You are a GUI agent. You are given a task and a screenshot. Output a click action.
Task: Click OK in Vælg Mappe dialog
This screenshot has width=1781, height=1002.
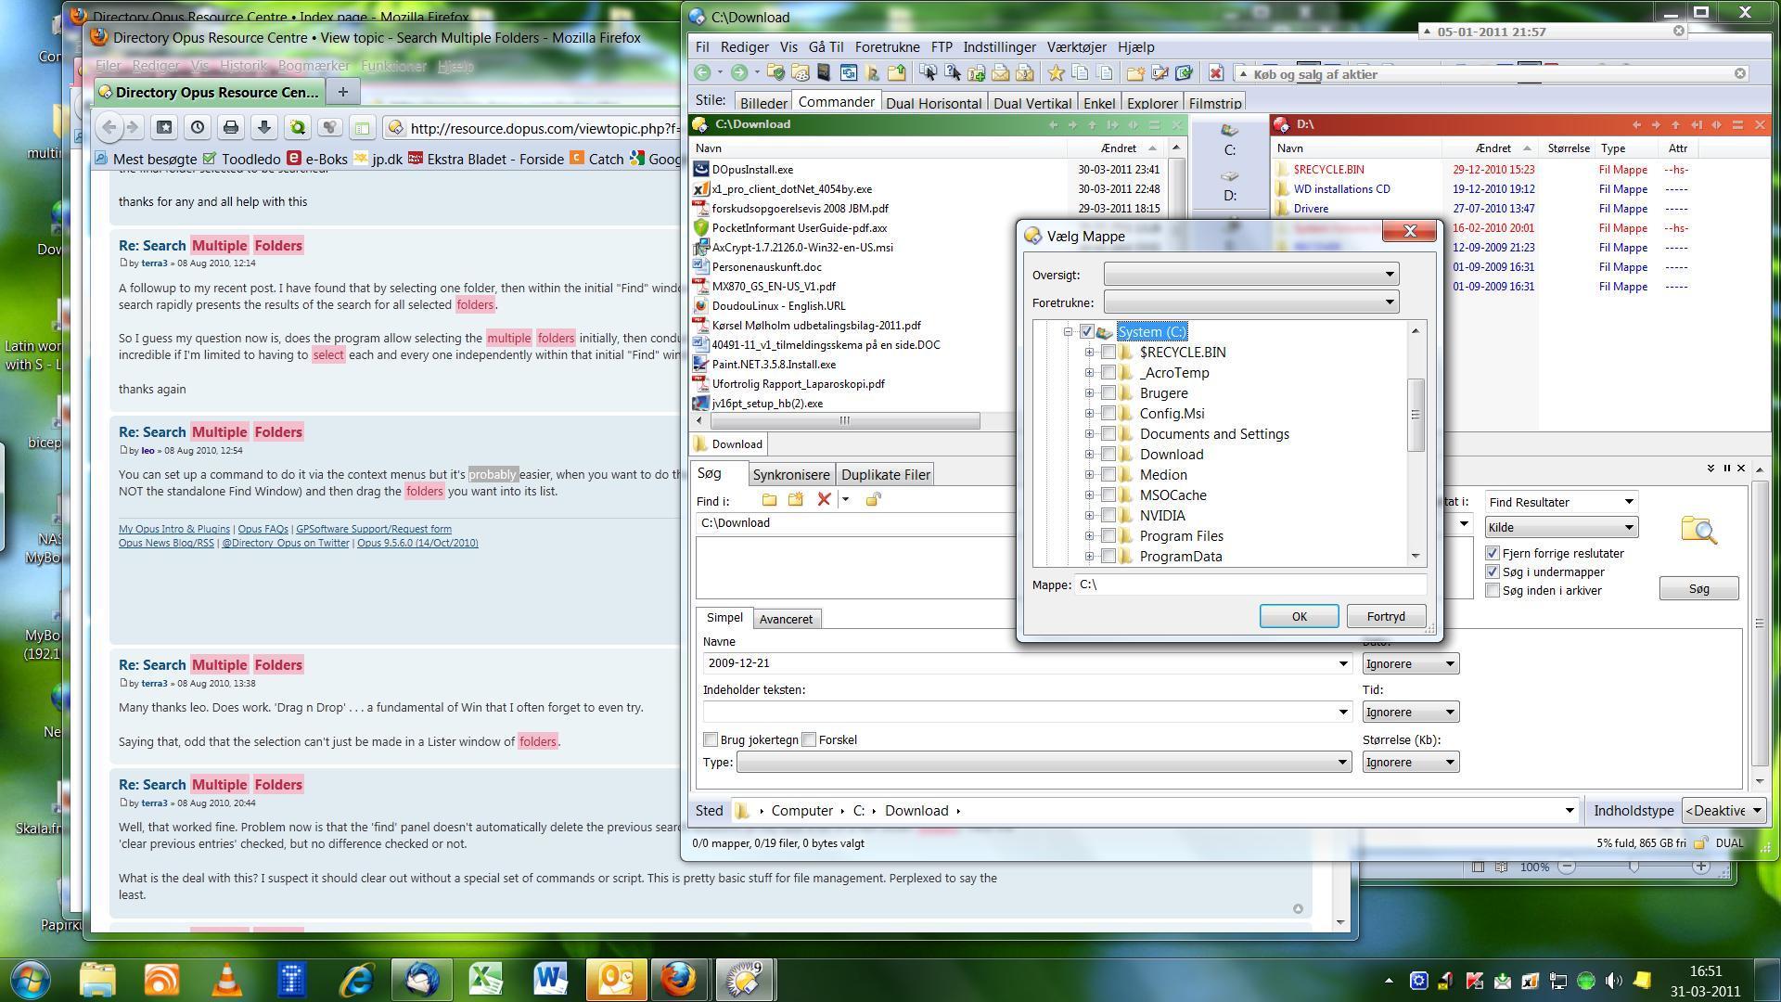point(1298,617)
